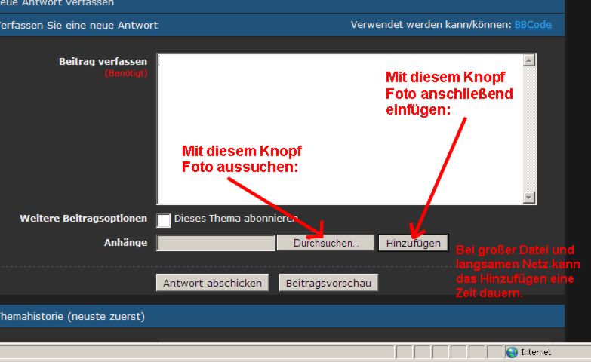This screenshot has width=591, height=362.
Task: Follow the BBCode help link
Action: pyautogui.click(x=533, y=25)
